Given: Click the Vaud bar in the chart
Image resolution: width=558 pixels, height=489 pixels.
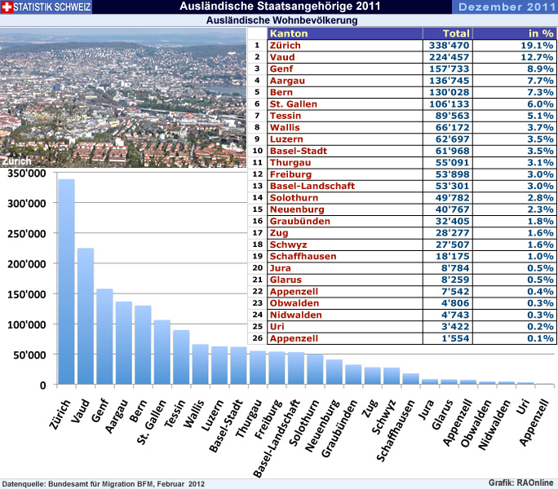Looking at the screenshot, I should pyautogui.click(x=86, y=315).
